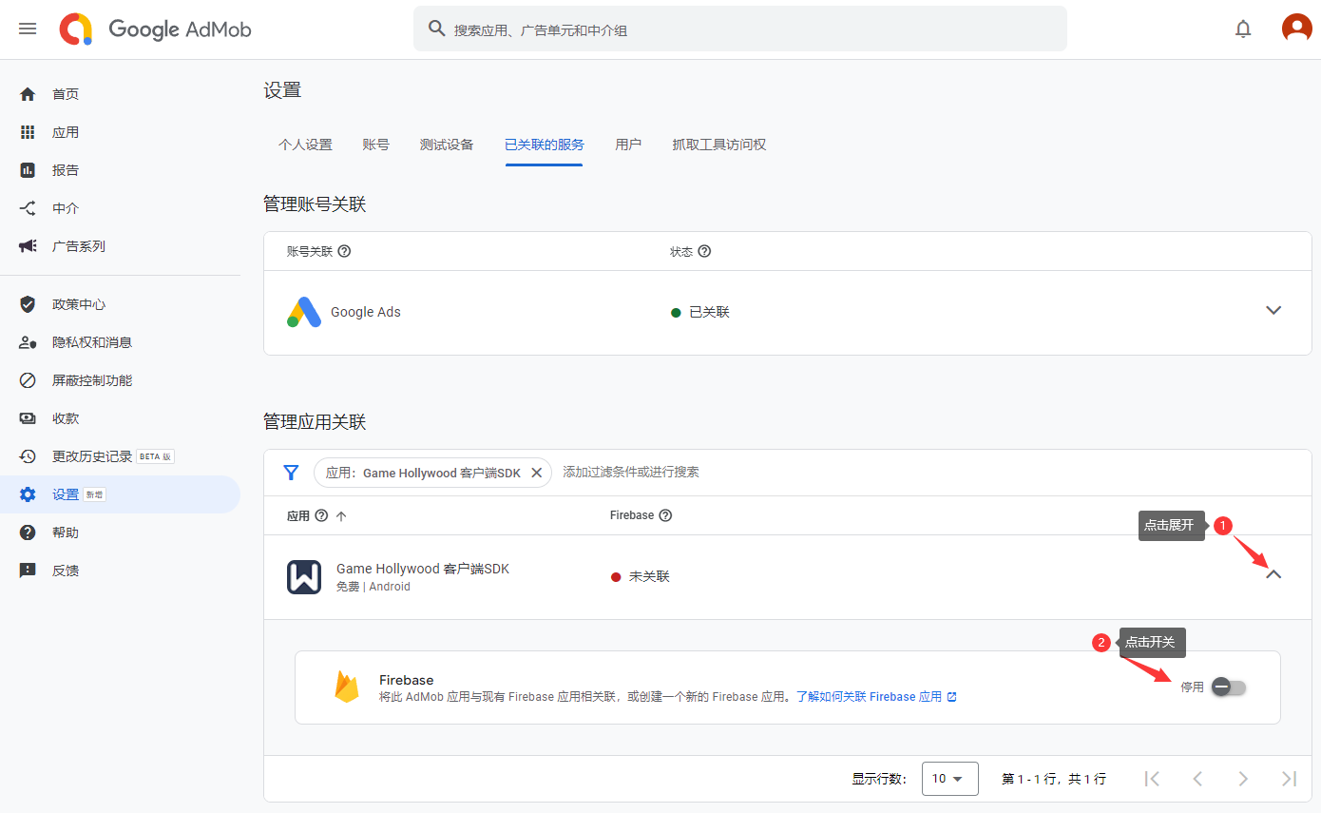Screen dimensions: 1321x813
Task: Click the search magnifier icon
Action: coord(437,29)
